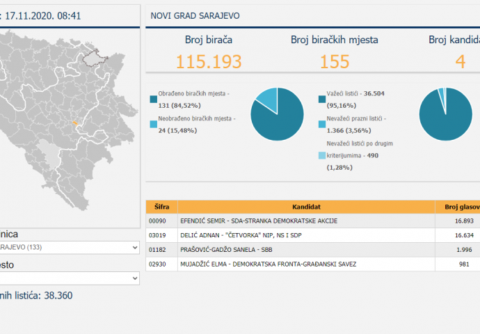Sort the table by the Šifra column header
This screenshot has width=480, height=334.
(161, 207)
